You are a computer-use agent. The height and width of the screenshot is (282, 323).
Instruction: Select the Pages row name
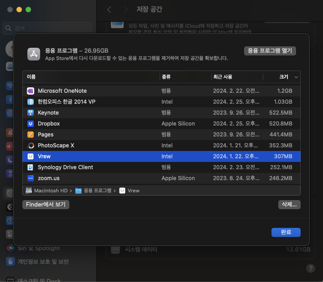[x=46, y=135]
